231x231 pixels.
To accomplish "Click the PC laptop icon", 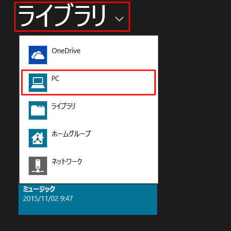I will pos(38,83).
